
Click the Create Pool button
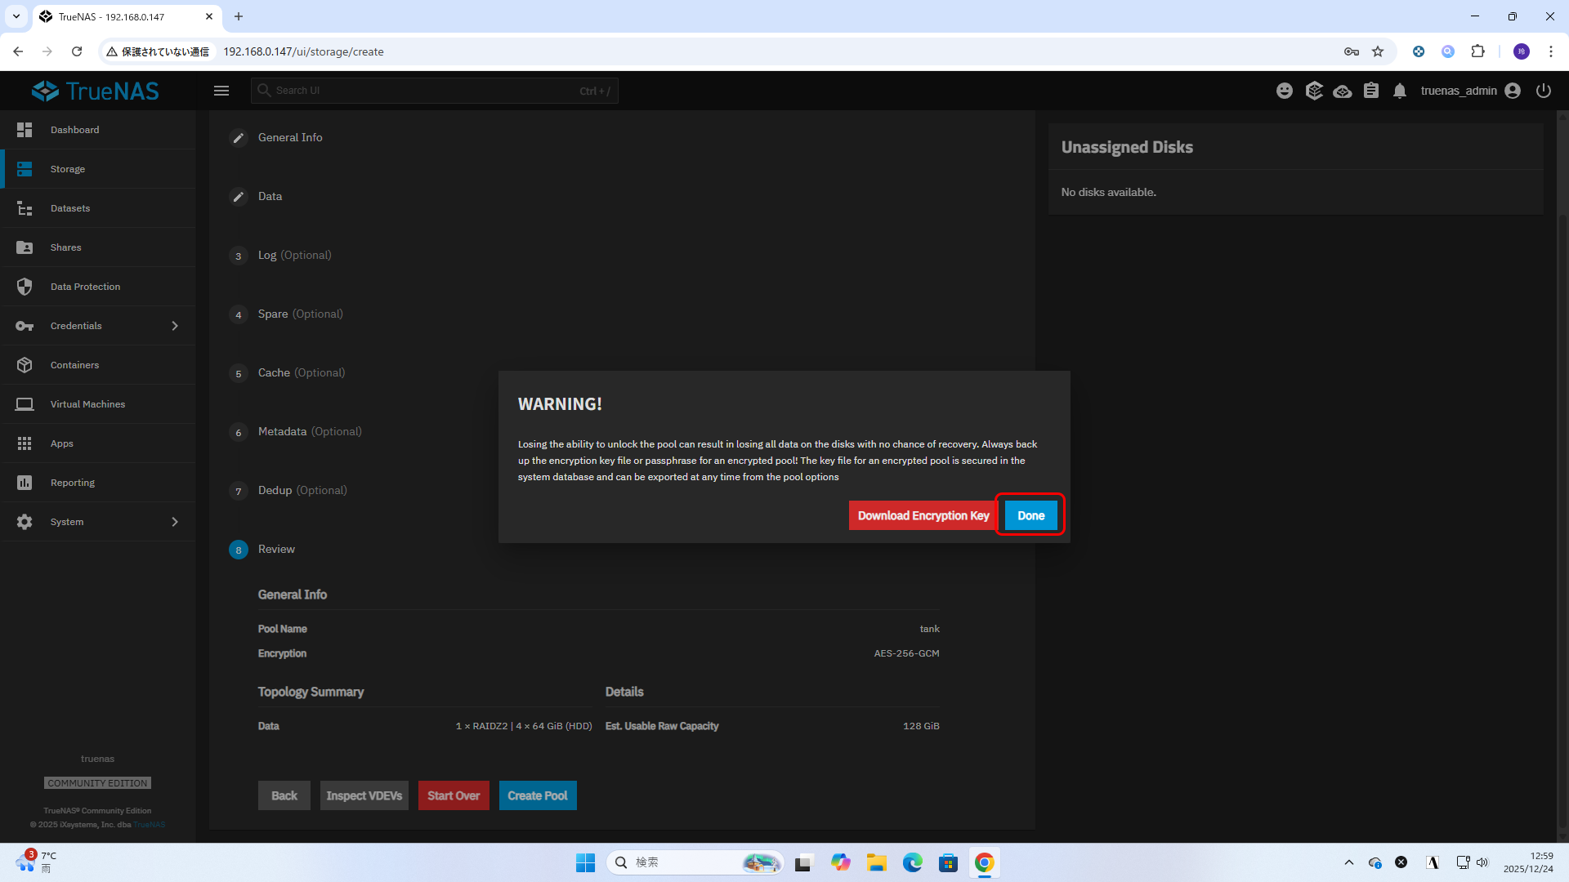tap(537, 795)
